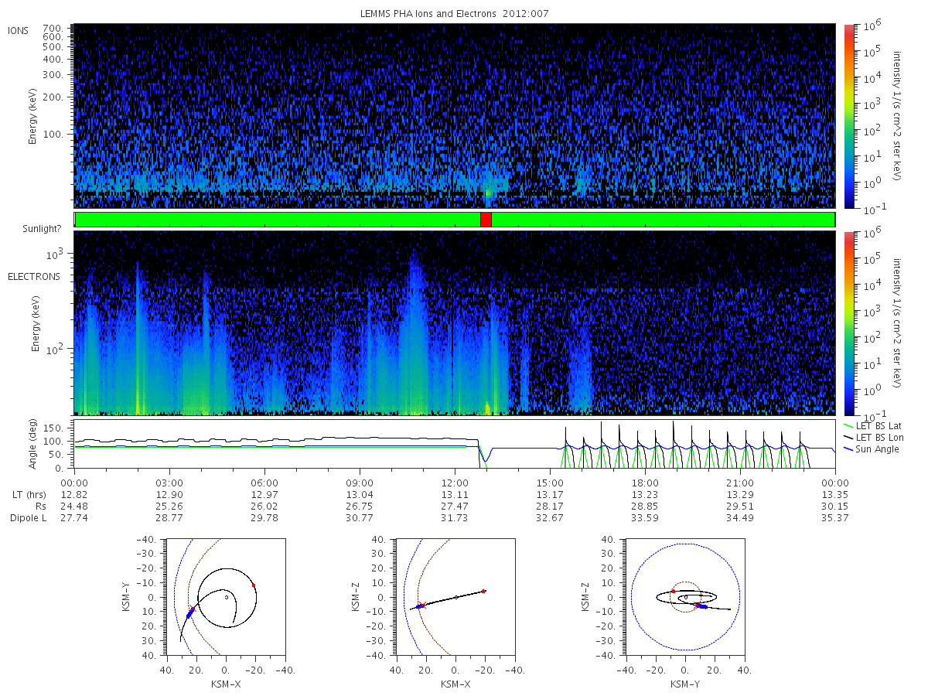
Task: Click the ions intensity color scale bar
Action: [x=849, y=116]
